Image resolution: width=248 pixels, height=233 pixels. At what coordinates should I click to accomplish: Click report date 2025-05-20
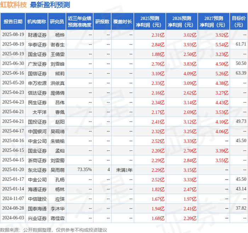[x=13, y=83]
